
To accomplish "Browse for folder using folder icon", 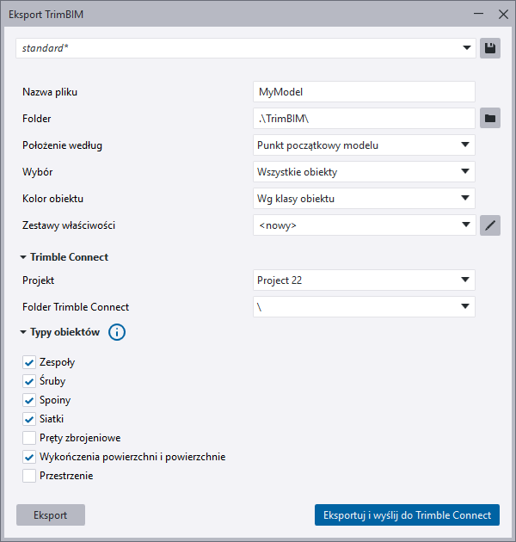I will pyautogui.click(x=490, y=118).
